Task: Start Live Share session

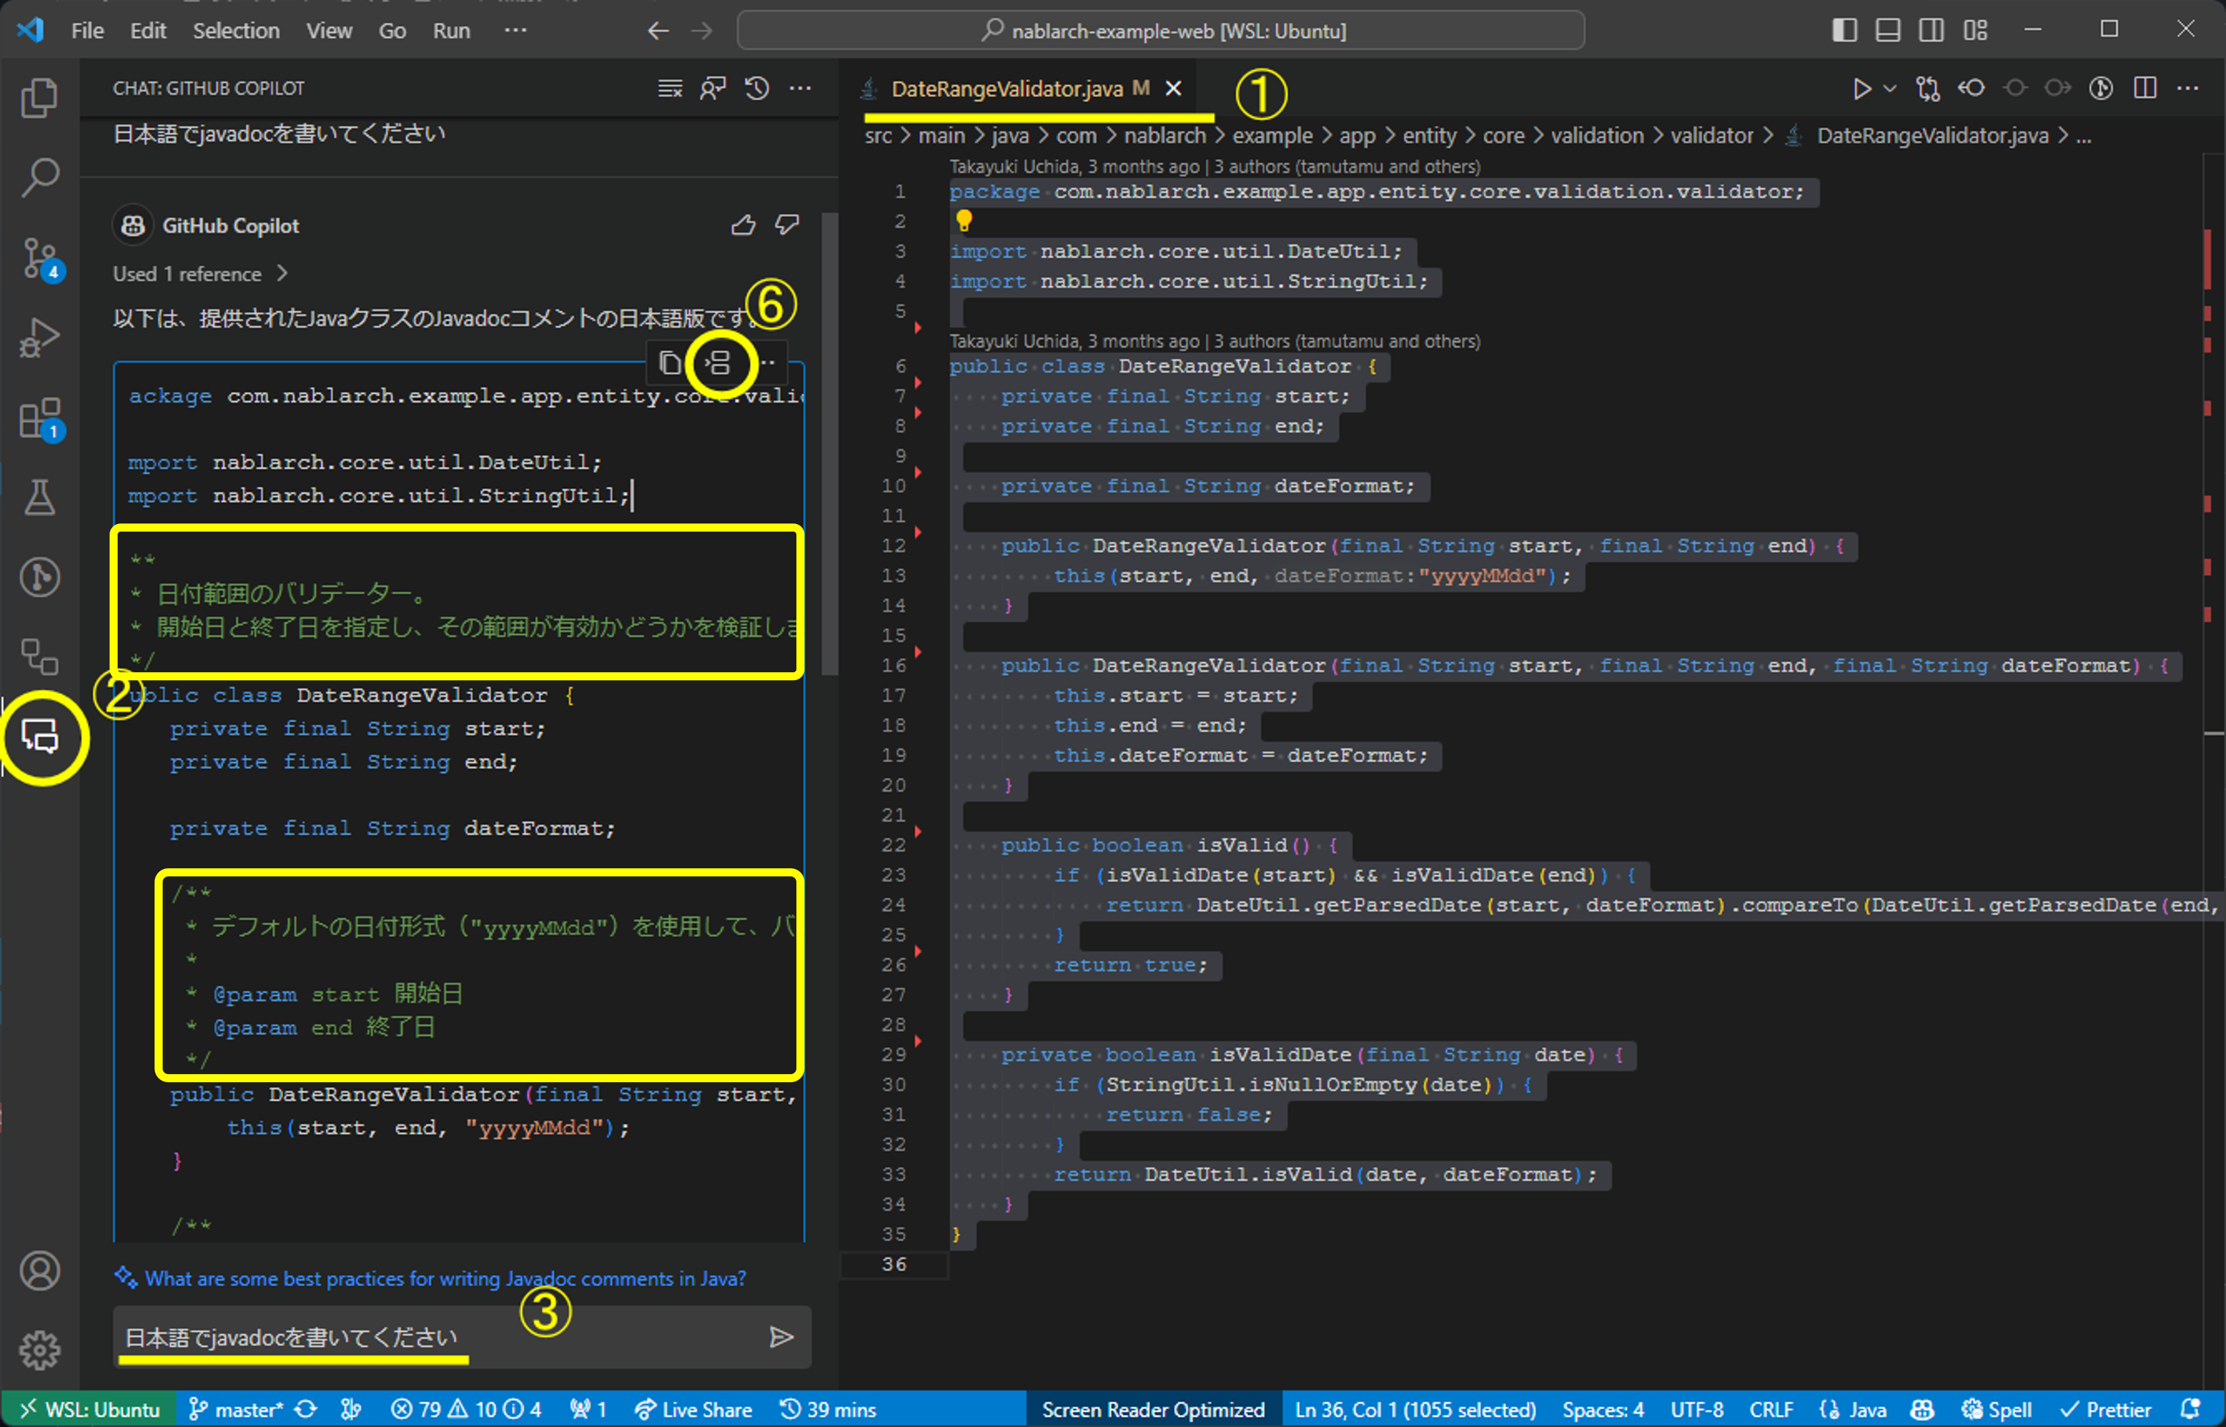Action: click(x=693, y=1409)
